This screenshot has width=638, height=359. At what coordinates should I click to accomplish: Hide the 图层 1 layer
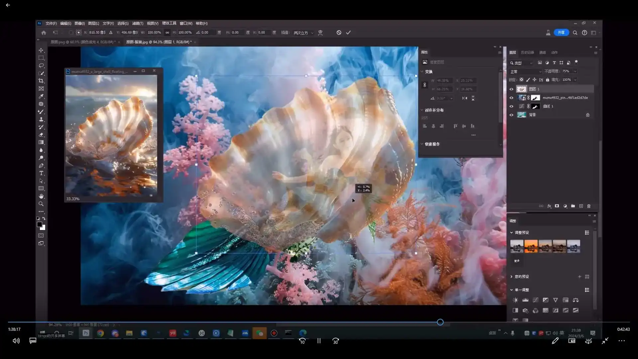click(511, 89)
